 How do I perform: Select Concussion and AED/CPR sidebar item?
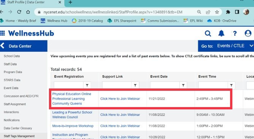(21, 96)
